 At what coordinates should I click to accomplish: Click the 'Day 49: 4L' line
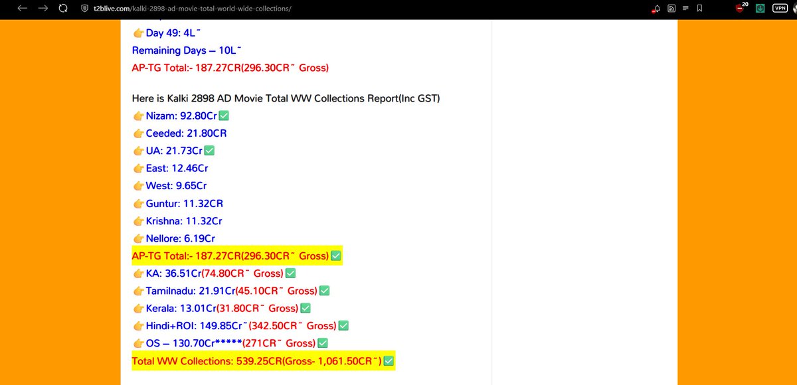(x=166, y=33)
